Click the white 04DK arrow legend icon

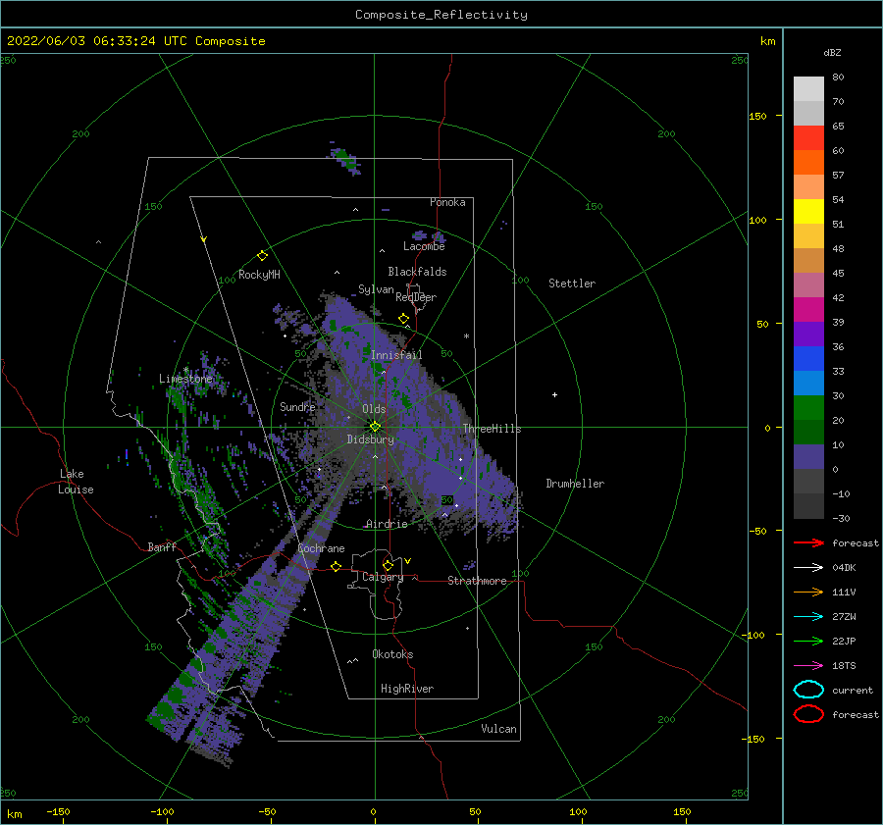pyautogui.click(x=808, y=567)
